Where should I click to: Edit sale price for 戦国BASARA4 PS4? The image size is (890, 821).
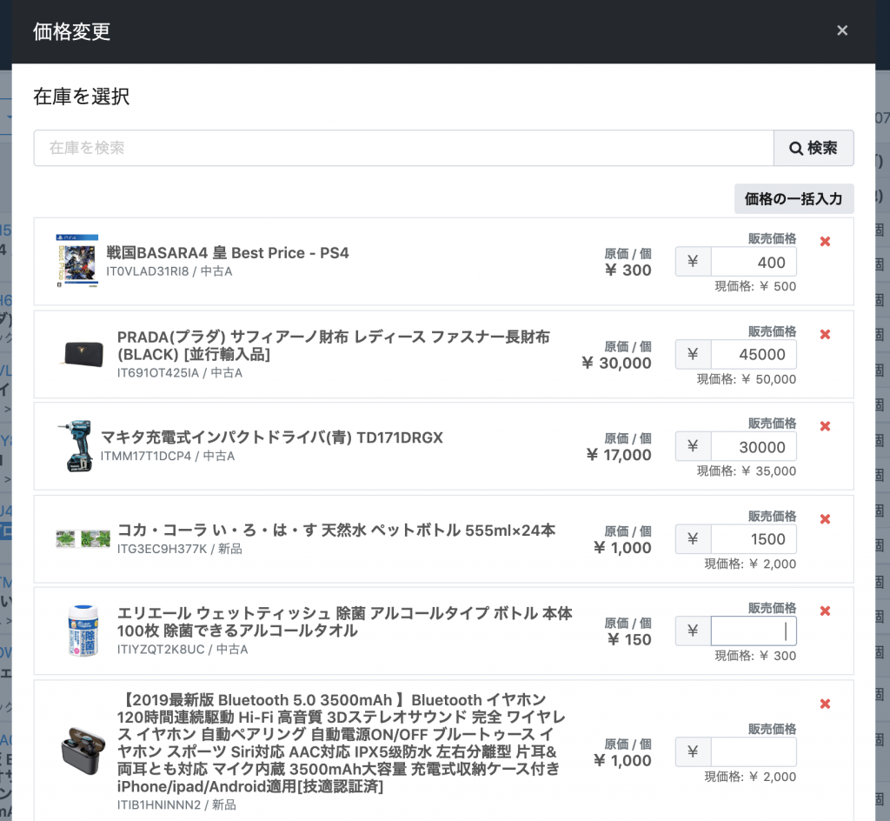pyautogui.click(x=754, y=263)
